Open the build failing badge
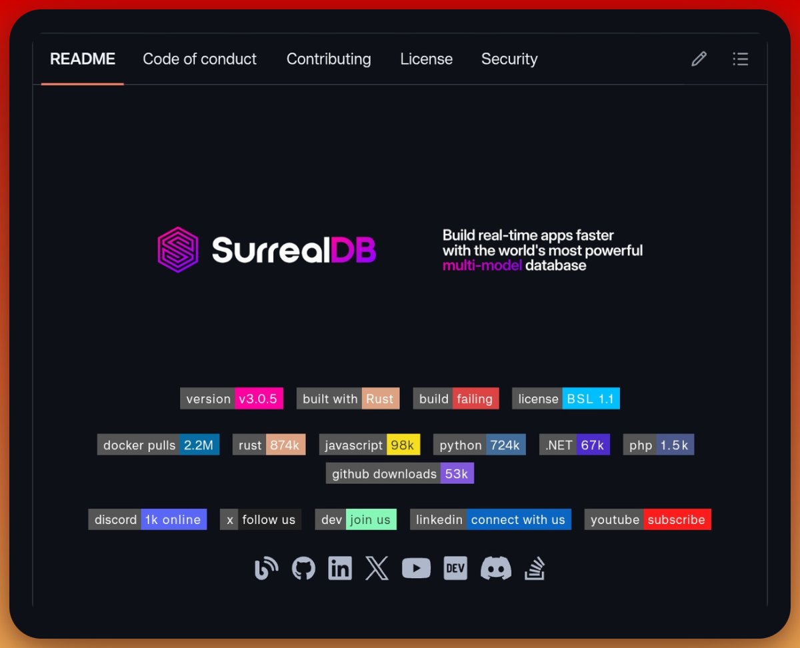 [x=456, y=399]
